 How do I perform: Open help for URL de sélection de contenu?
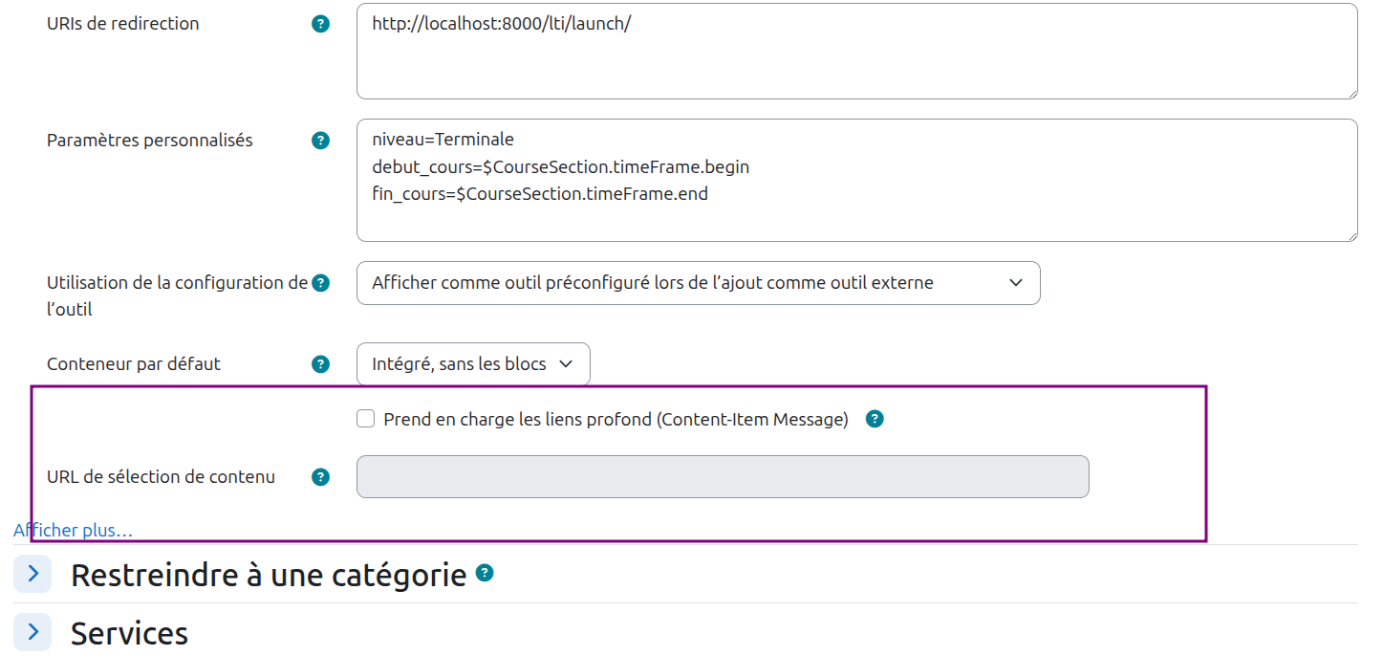tap(319, 476)
